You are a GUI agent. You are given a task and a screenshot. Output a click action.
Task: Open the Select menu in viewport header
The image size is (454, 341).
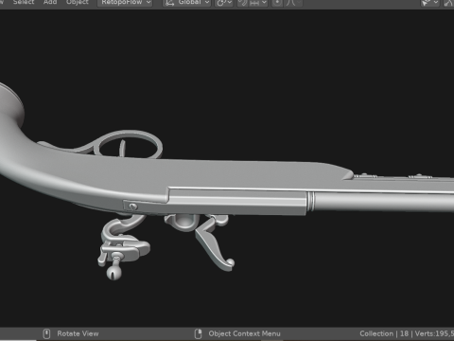pyautogui.click(x=24, y=2)
